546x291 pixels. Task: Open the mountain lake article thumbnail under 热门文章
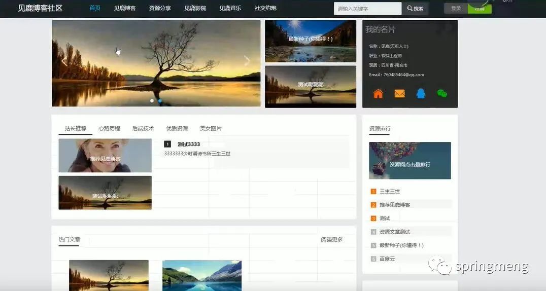click(x=202, y=275)
